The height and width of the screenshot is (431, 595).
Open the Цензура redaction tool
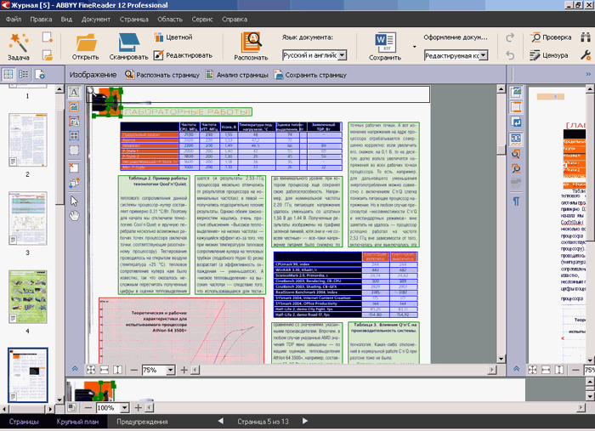[x=549, y=55]
